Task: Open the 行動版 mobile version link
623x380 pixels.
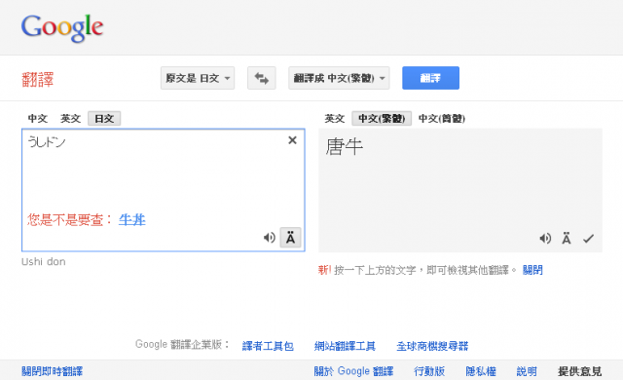Action: click(429, 371)
